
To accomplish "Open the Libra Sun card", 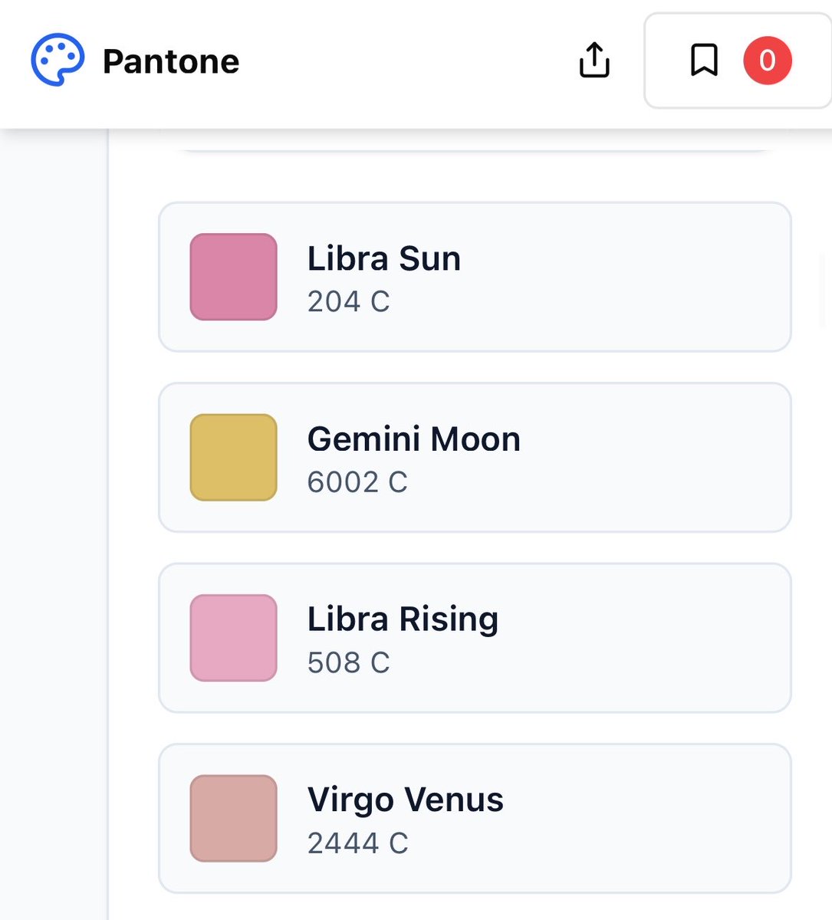I will [475, 277].
